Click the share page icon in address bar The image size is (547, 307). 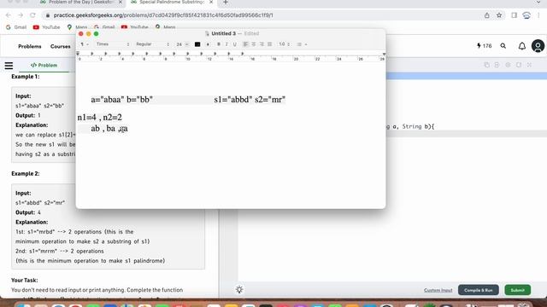tap(486, 15)
